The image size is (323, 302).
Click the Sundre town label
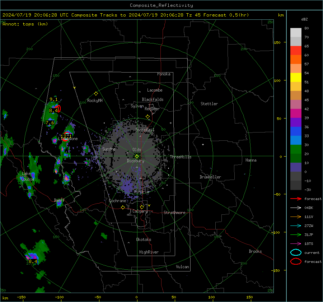[x=109, y=149]
